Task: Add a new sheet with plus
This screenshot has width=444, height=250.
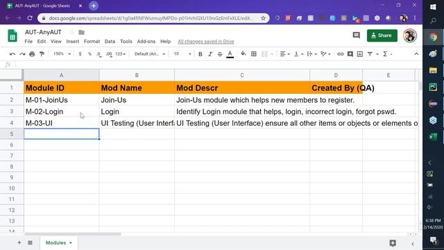Action: tap(19, 242)
